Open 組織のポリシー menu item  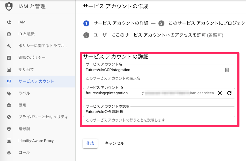pos(38,58)
